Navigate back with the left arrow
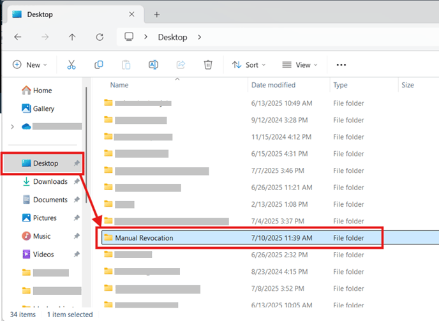The width and height of the screenshot is (439, 321). pos(18,37)
